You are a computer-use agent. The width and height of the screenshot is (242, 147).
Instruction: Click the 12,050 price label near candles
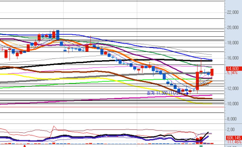point(204,84)
